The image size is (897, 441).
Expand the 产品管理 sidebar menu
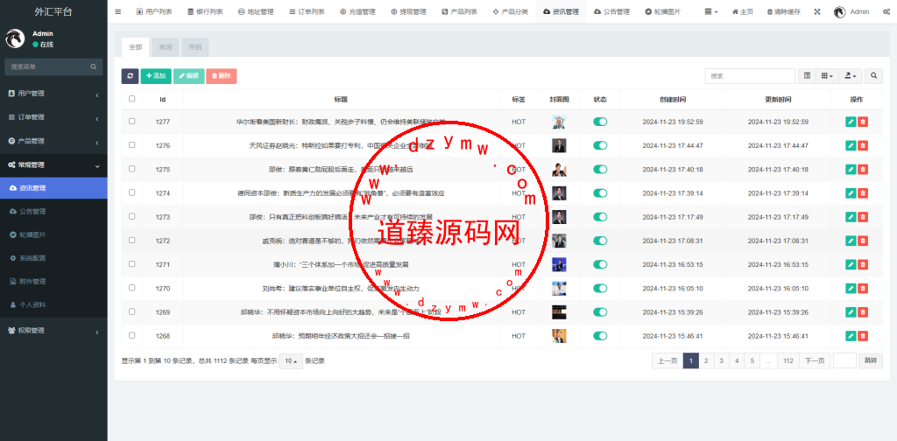coord(53,141)
